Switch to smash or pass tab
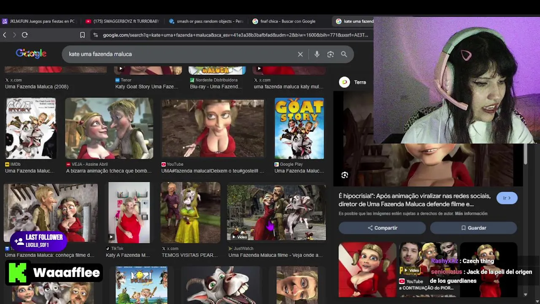 point(206,21)
